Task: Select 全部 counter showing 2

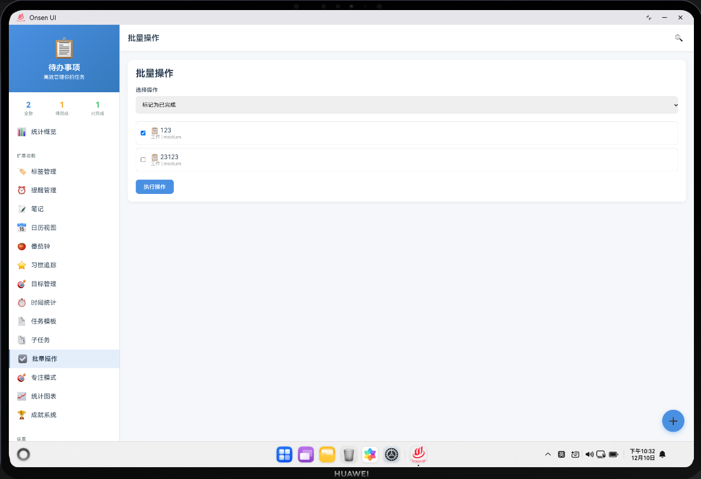Action: 28,108
